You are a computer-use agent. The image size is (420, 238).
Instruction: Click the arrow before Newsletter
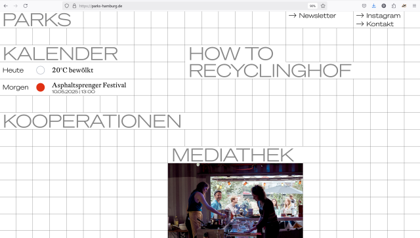click(293, 16)
